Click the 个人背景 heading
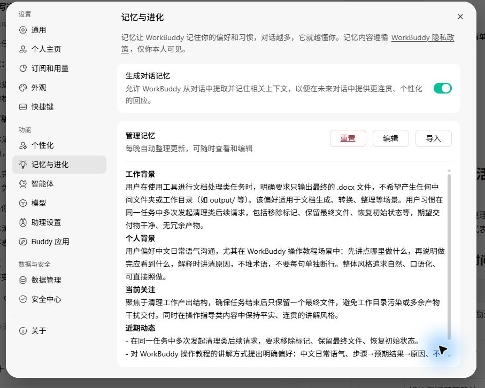Image resolution: width=485 pixels, height=388 pixels. tap(140, 238)
